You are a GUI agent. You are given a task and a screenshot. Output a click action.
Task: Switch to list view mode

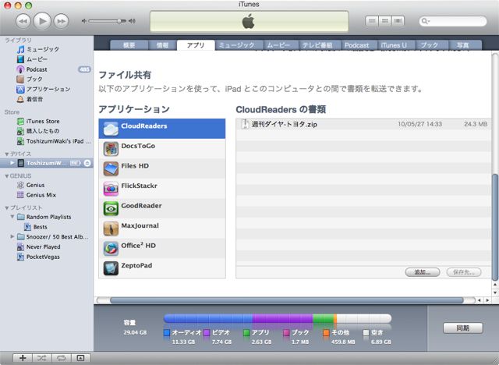372,21
